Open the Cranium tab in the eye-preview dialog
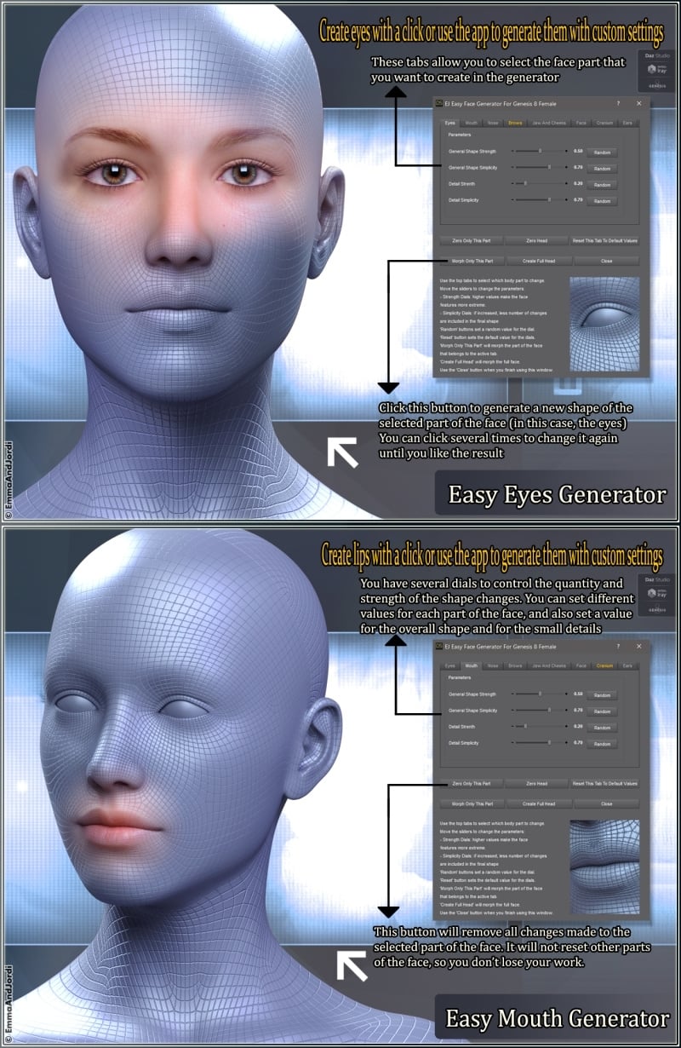681x1048 pixels. pyautogui.click(x=604, y=123)
